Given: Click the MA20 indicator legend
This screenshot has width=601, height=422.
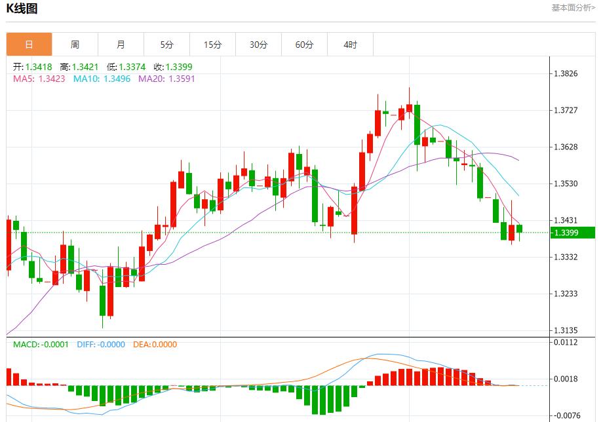Looking at the screenshot, I should pos(166,79).
